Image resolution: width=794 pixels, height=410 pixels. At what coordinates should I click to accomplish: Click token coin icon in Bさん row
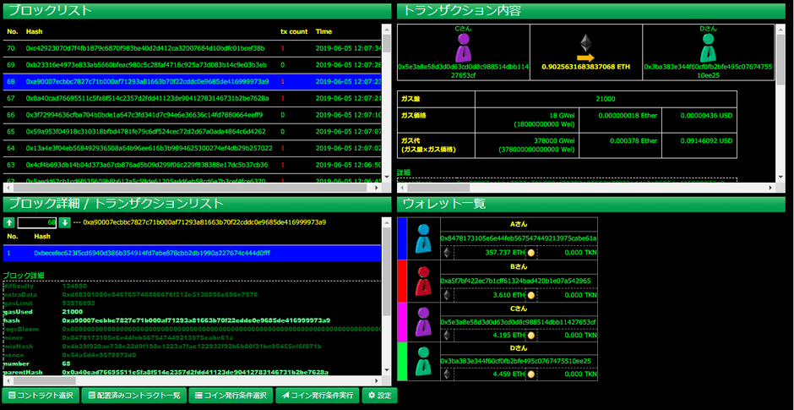click(x=531, y=294)
